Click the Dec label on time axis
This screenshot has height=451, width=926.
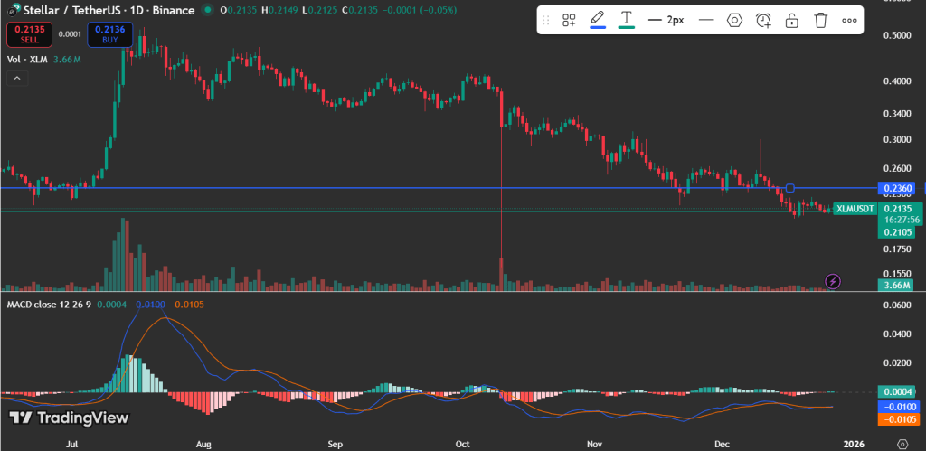pos(722,444)
